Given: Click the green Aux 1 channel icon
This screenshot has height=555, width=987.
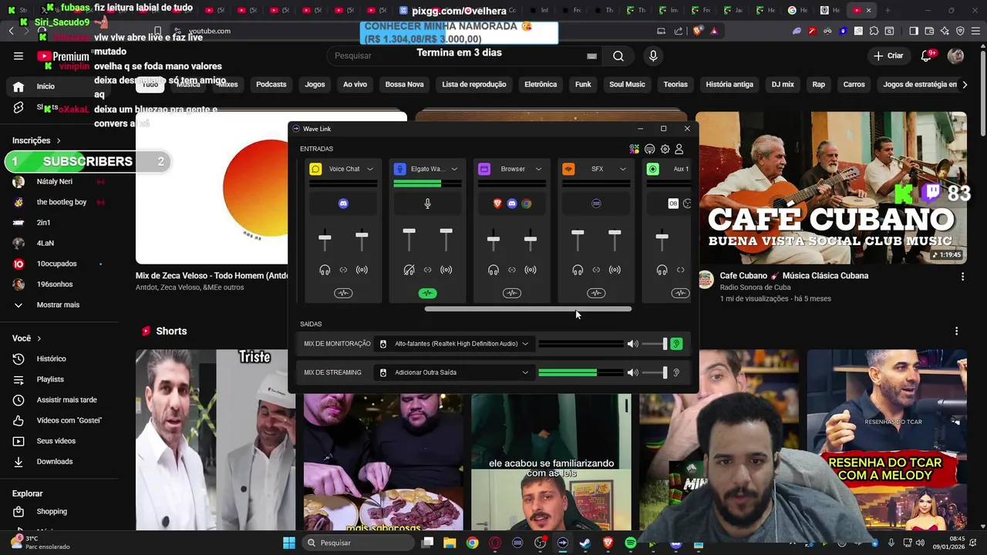Looking at the screenshot, I should click(x=653, y=169).
